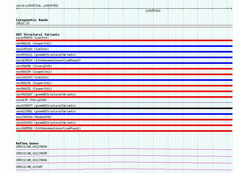Click the right arrow of the ruler
The image size is (240, 173).
coord(231,9)
